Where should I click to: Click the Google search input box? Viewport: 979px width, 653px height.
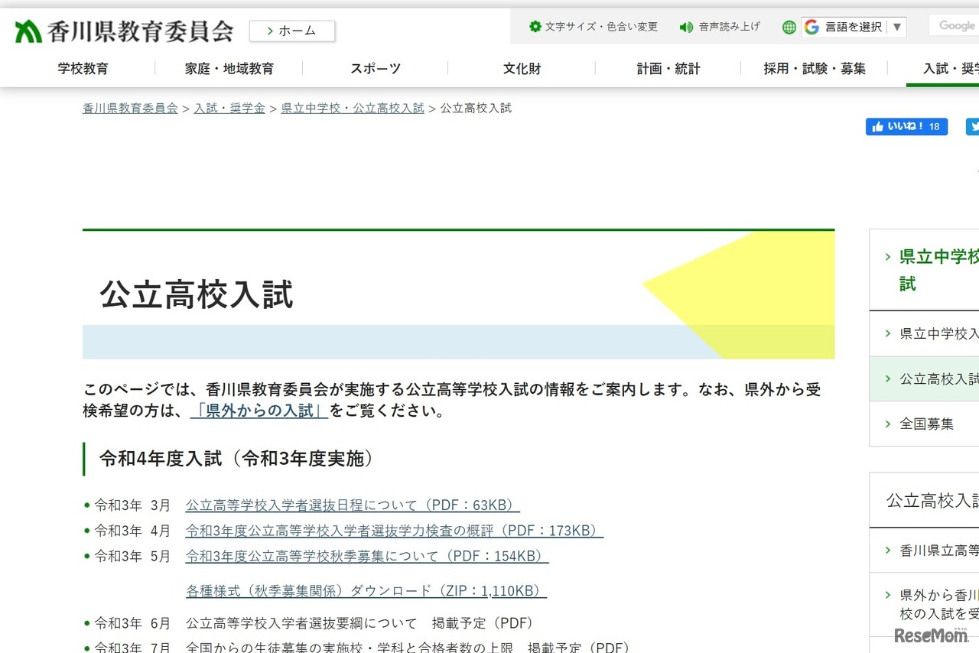[955, 25]
